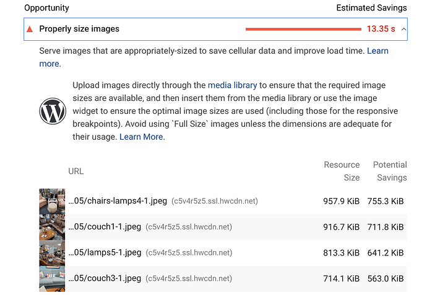Open the couch3-1.jpeg URL
427x295 pixels.
(x=105, y=278)
